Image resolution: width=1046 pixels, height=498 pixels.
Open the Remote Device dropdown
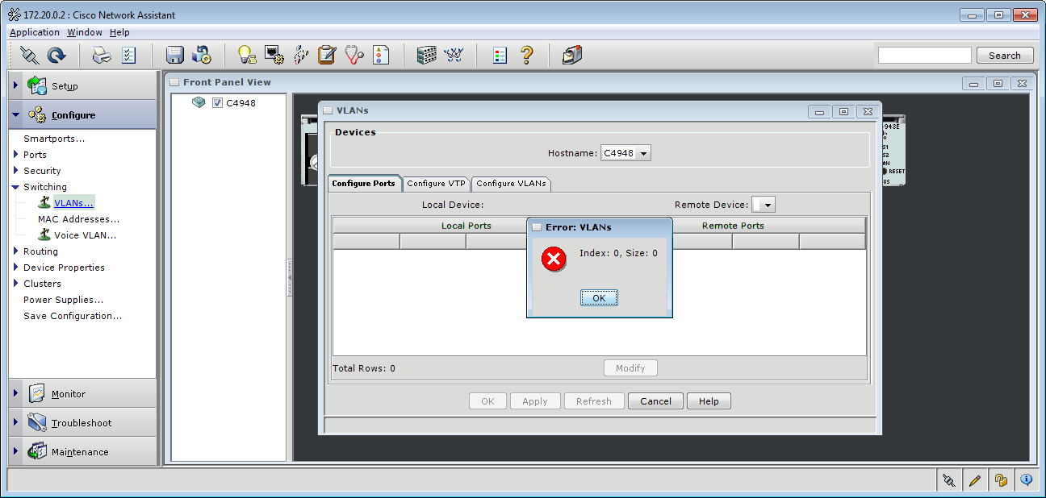(764, 205)
